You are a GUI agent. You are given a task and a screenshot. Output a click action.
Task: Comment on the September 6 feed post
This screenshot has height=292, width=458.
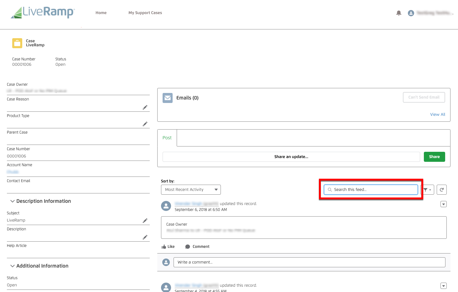[x=197, y=247]
